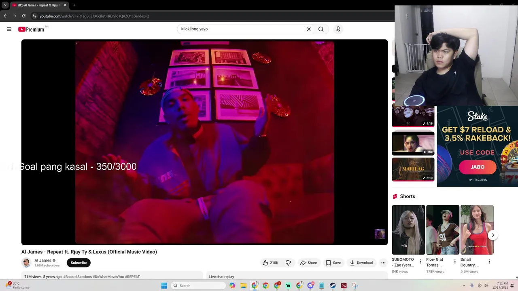Open the SUBOMOTO - Zae short

click(x=408, y=230)
